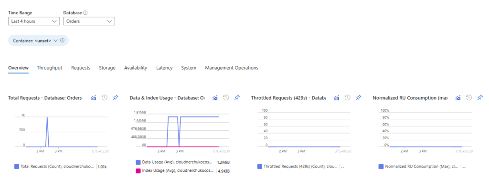Click the 1.91MiB axis label
Image resolution: width=489 pixels, height=188 pixels.
140,112
